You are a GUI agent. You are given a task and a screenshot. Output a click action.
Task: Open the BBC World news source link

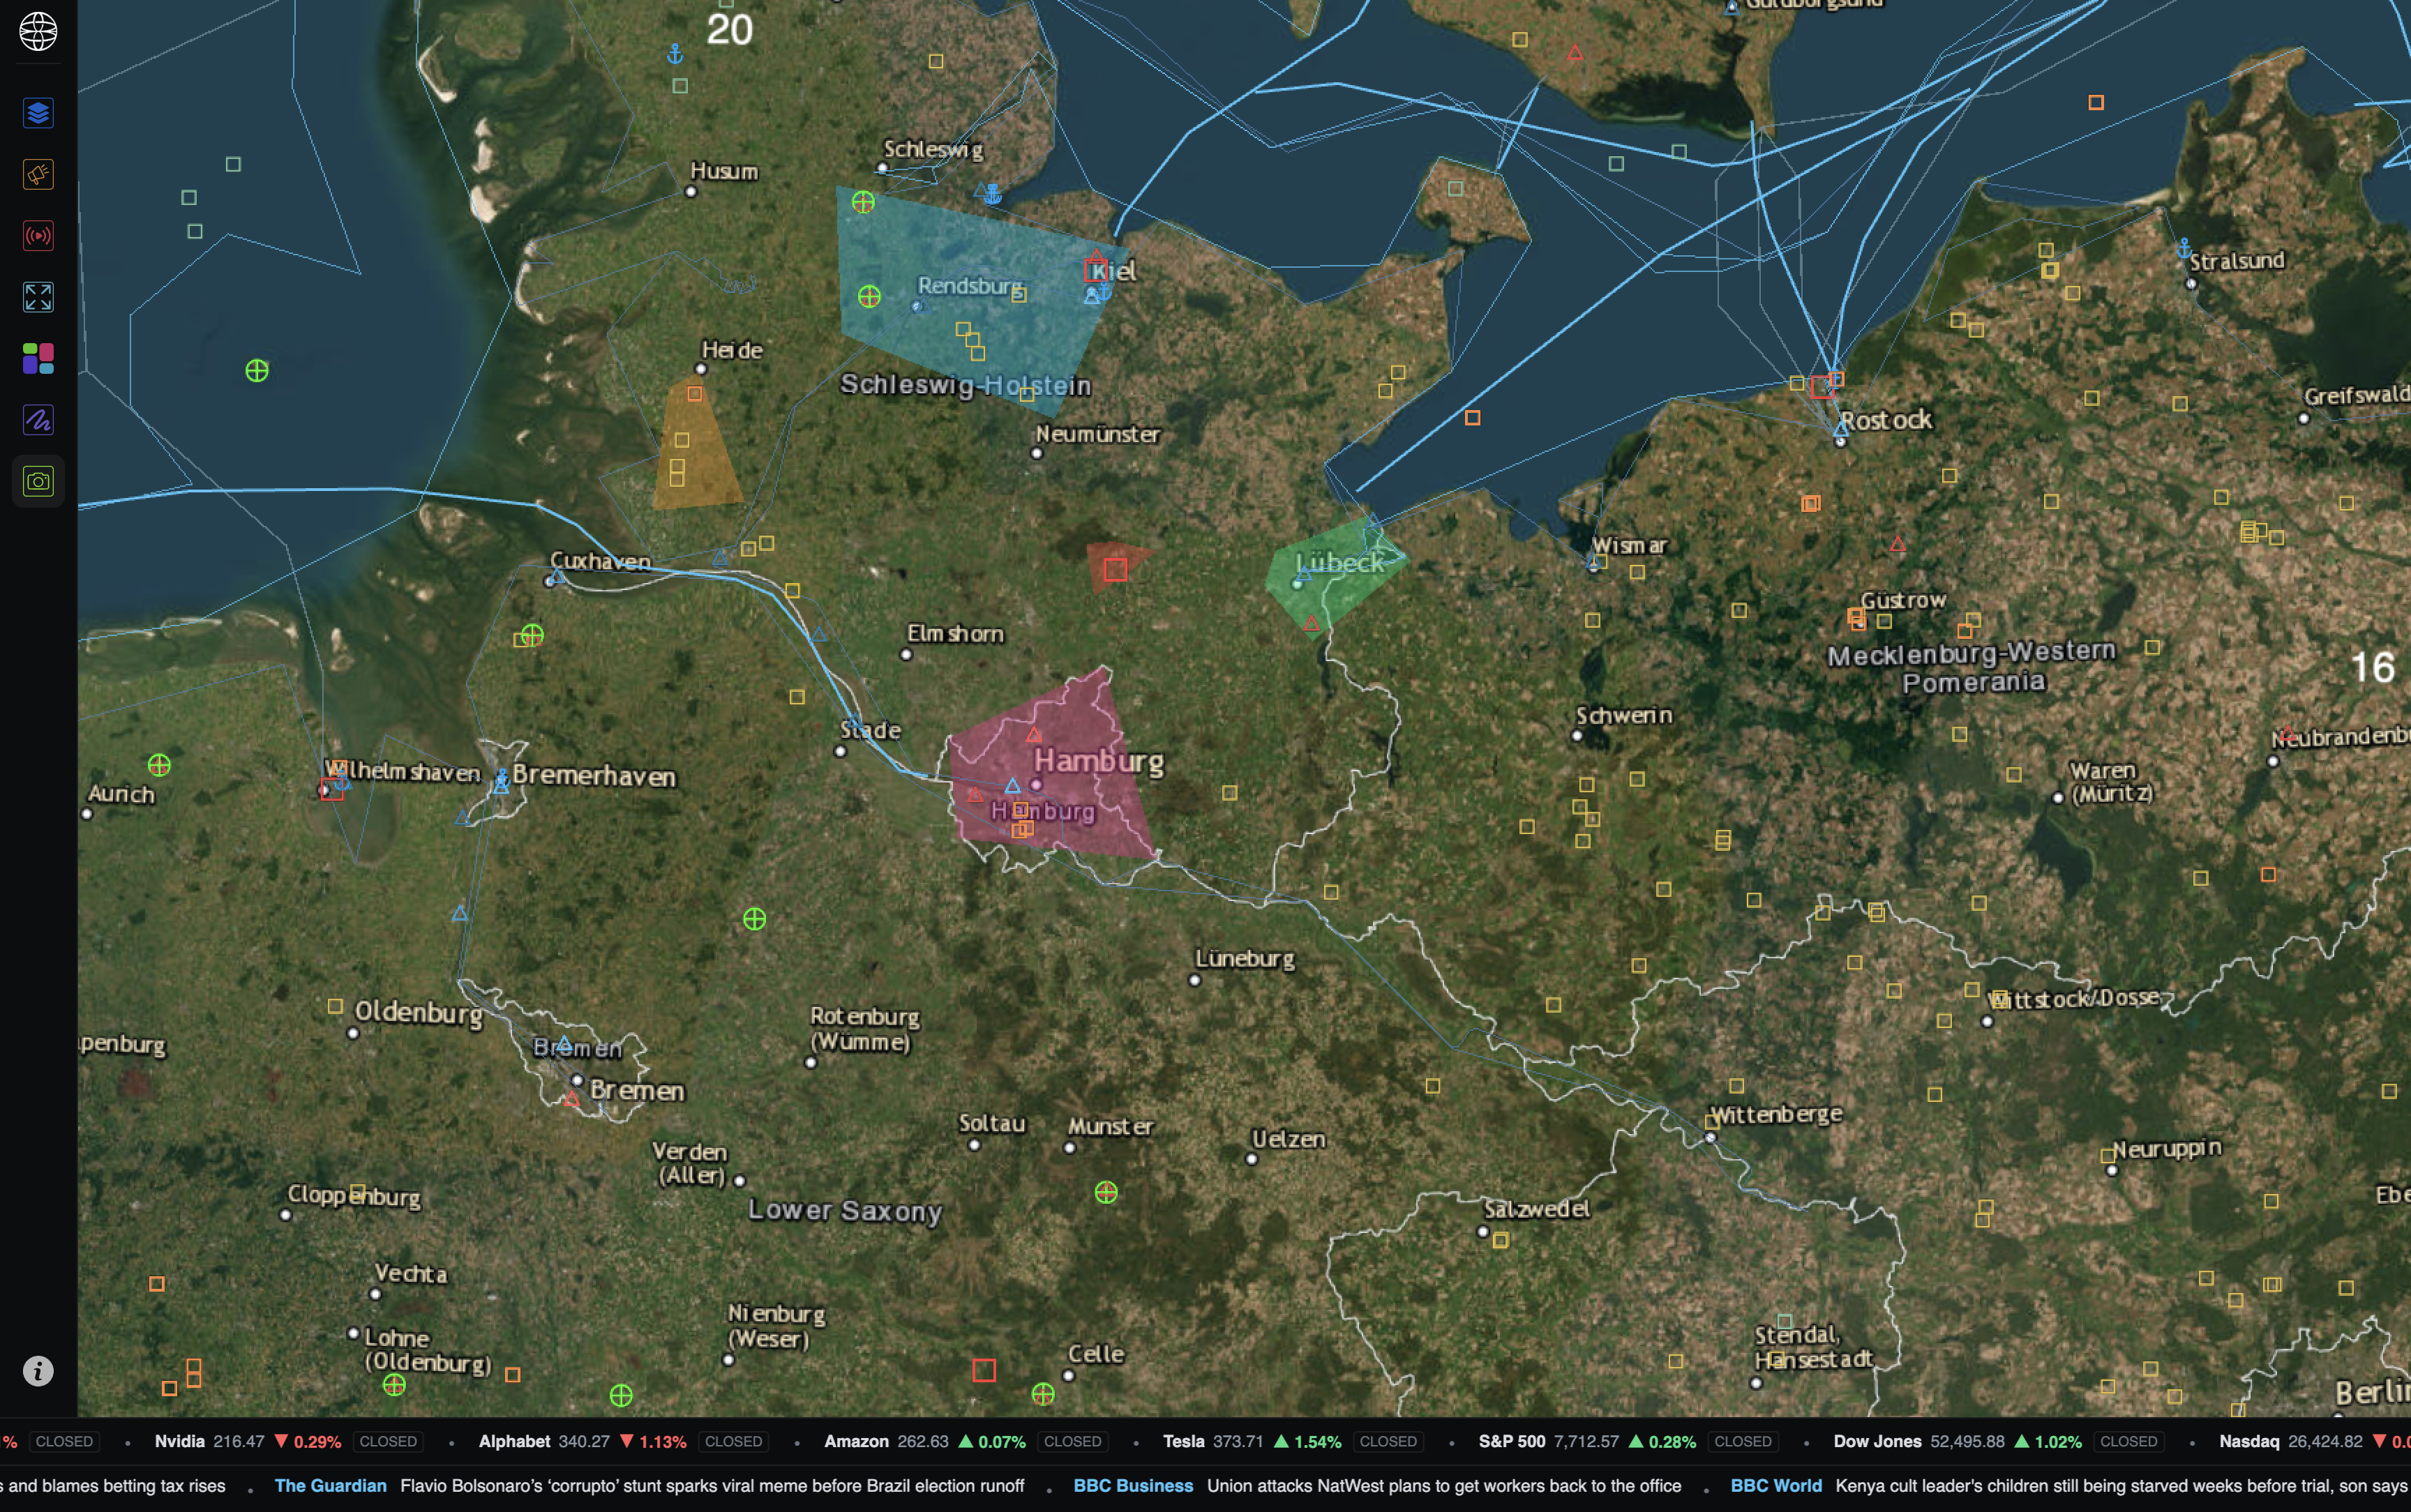coord(1776,1486)
